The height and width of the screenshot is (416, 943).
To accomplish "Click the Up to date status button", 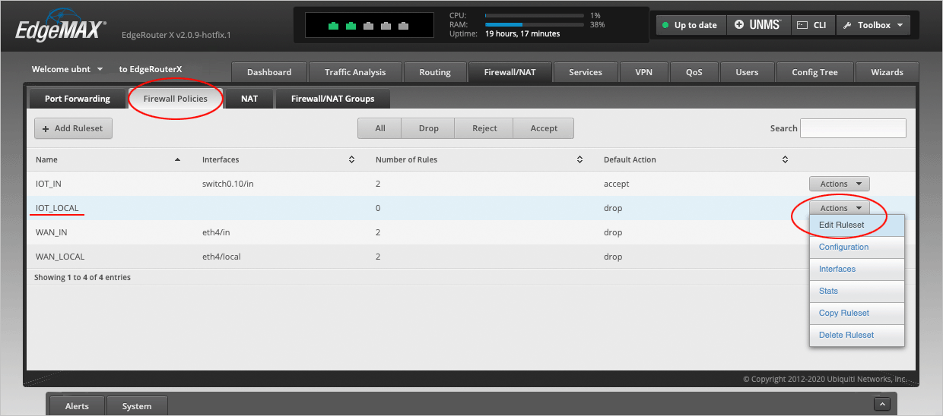I will (x=691, y=25).
